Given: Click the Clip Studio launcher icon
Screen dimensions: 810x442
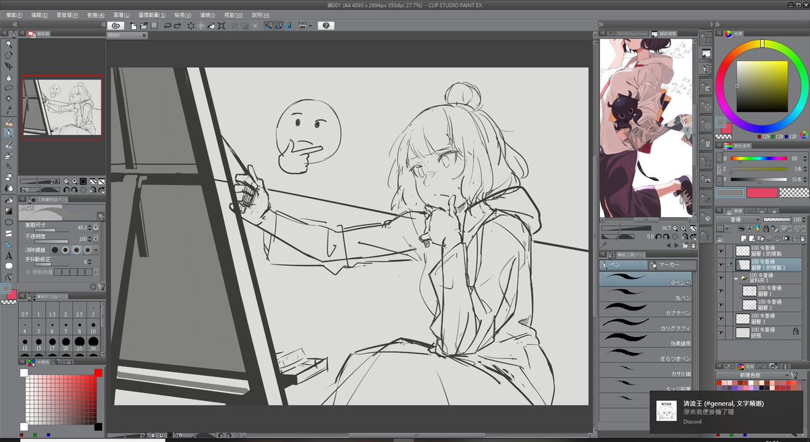Looking at the screenshot, I should click(x=115, y=26).
